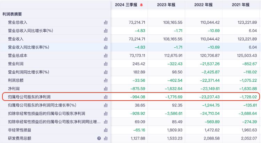Screen dimensions: 261x143
Task: Open the chart icon for 研发费用总额 row
Action: pos(105,138)
